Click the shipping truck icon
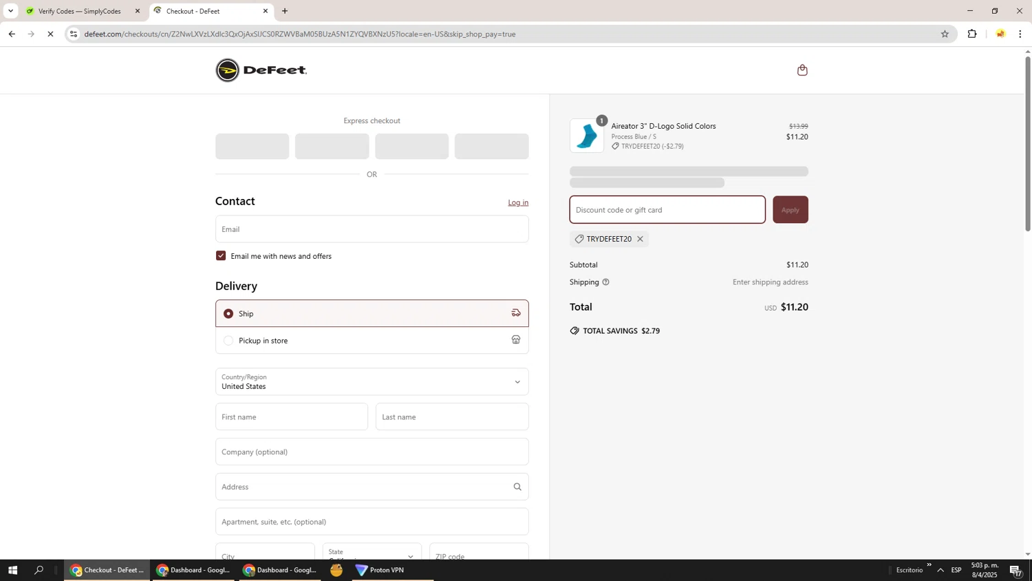Viewport: 1032px width, 581px height. click(x=516, y=313)
